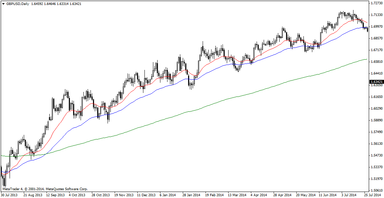The height and width of the screenshot is (198, 384).
Task: Click the 1.69970 price axis label
Action: tap(377, 26)
